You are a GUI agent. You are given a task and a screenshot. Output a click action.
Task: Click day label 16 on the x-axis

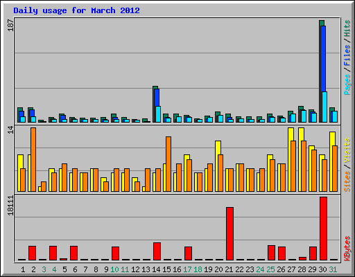pyautogui.click(x=177, y=269)
